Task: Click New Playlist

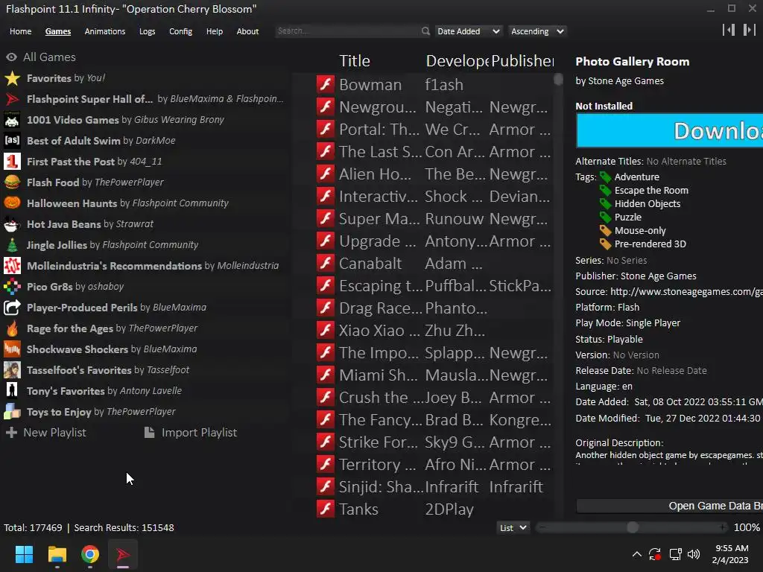Action: (x=47, y=433)
